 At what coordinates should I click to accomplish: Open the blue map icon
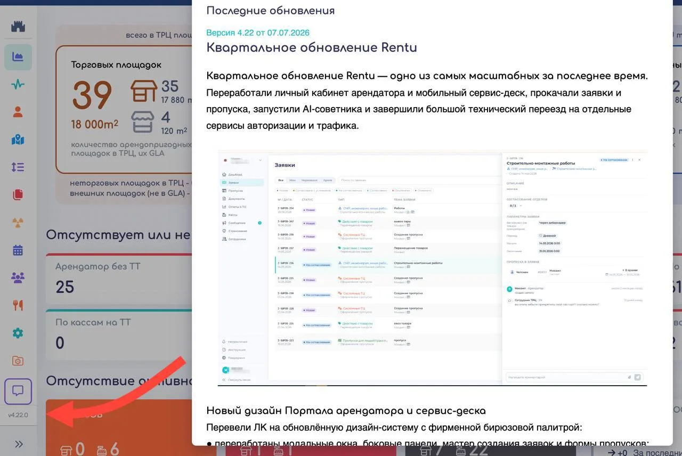click(x=18, y=140)
